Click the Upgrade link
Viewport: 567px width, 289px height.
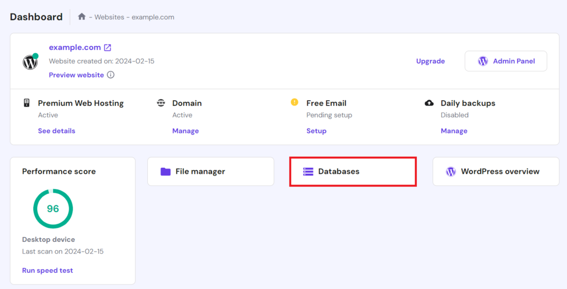tap(430, 61)
